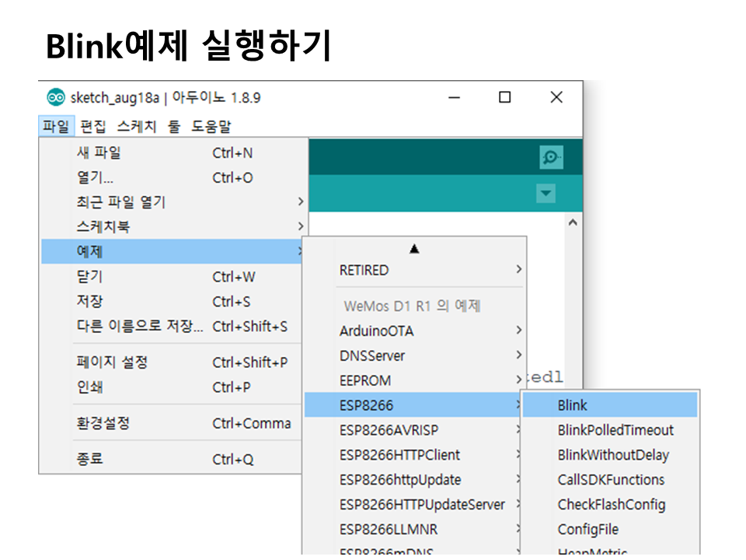Open the CheckFlashConfig example

point(611,504)
